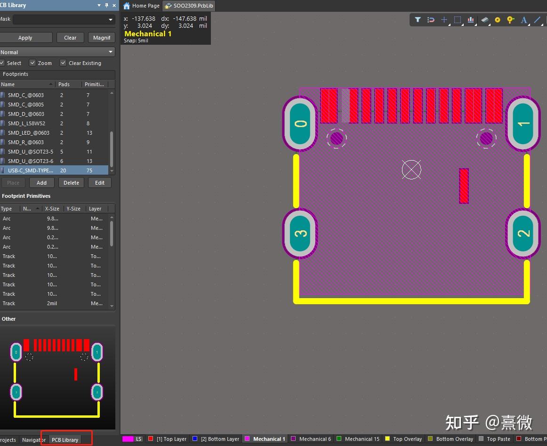The width and height of the screenshot is (547, 446).
Task: Choose the place string text tool
Action: (524, 20)
